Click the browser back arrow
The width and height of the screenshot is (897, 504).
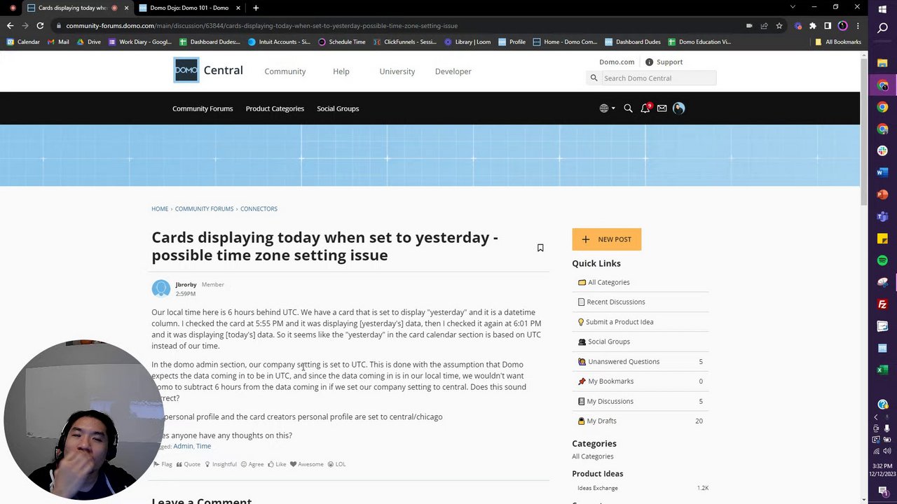click(10, 26)
